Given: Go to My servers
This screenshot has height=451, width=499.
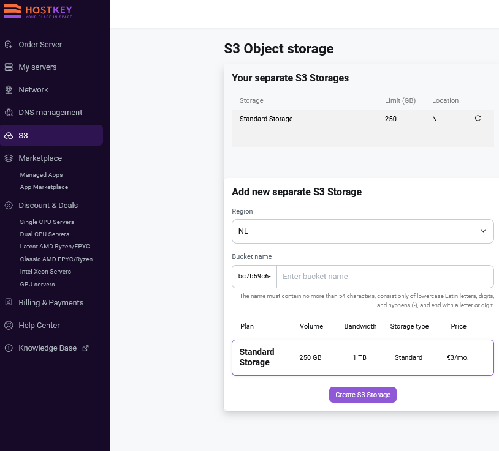Looking at the screenshot, I should [x=37, y=67].
